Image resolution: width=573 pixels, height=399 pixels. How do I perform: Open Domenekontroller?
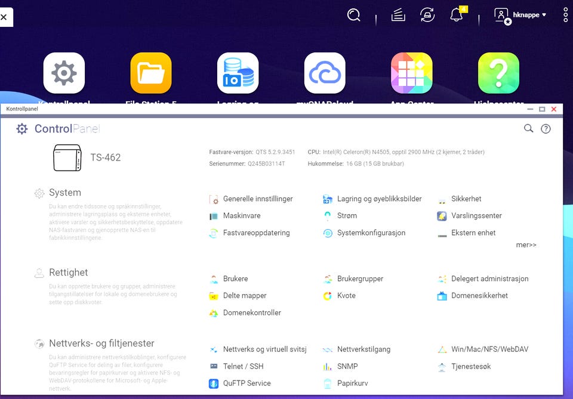(x=245, y=313)
